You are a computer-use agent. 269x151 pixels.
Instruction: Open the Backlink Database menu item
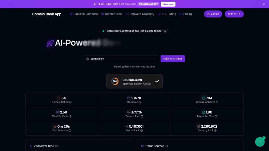(84, 14)
